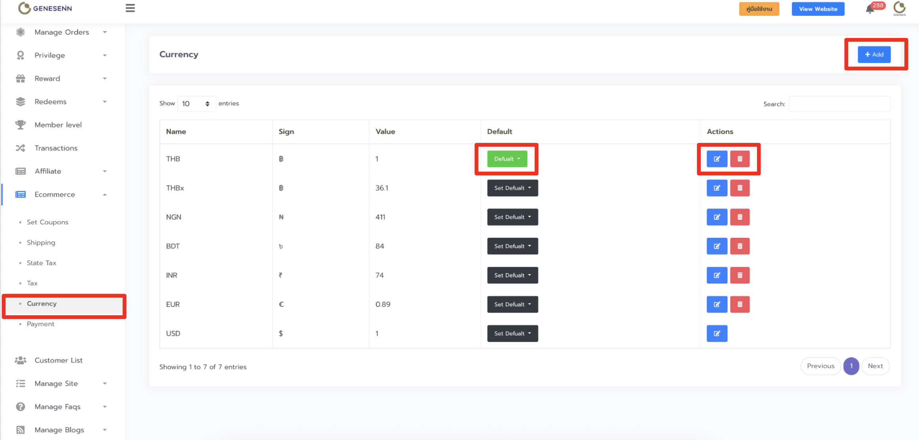Delete the BDT currency via trash icon
Viewport: 919px width, 440px height.
pyautogui.click(x=740, y=246)
